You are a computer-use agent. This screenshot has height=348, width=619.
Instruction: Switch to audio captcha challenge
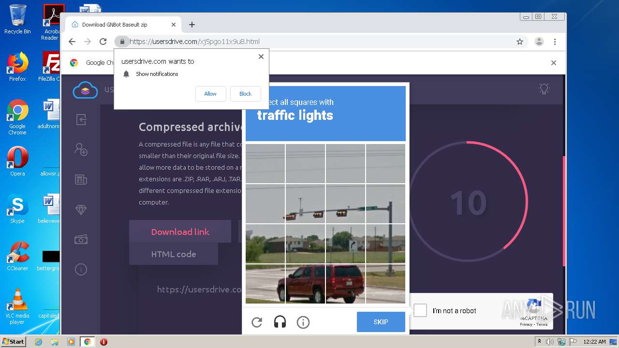point(280,322)
